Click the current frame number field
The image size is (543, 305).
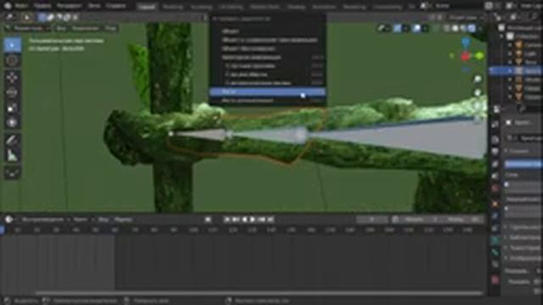pos(372,219)
